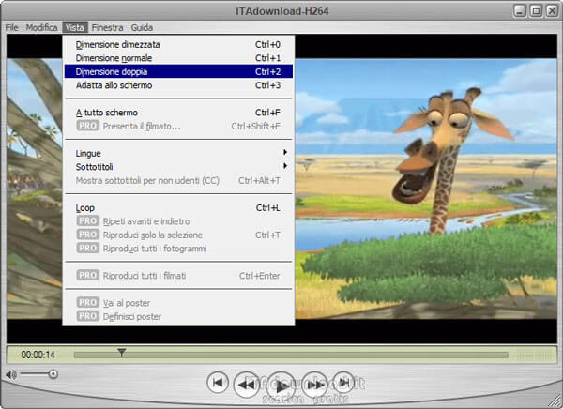Click the window resize grip corner
This screenshot has width=563, height=409.
click(x=555, y=401)
